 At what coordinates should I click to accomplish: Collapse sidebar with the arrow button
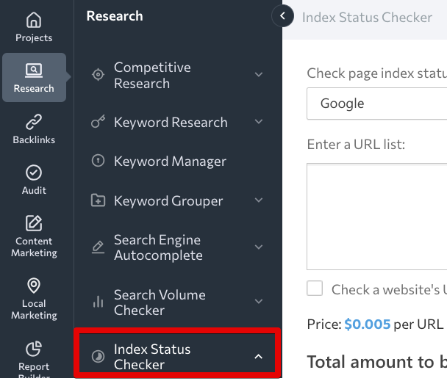tap(282, 16)
